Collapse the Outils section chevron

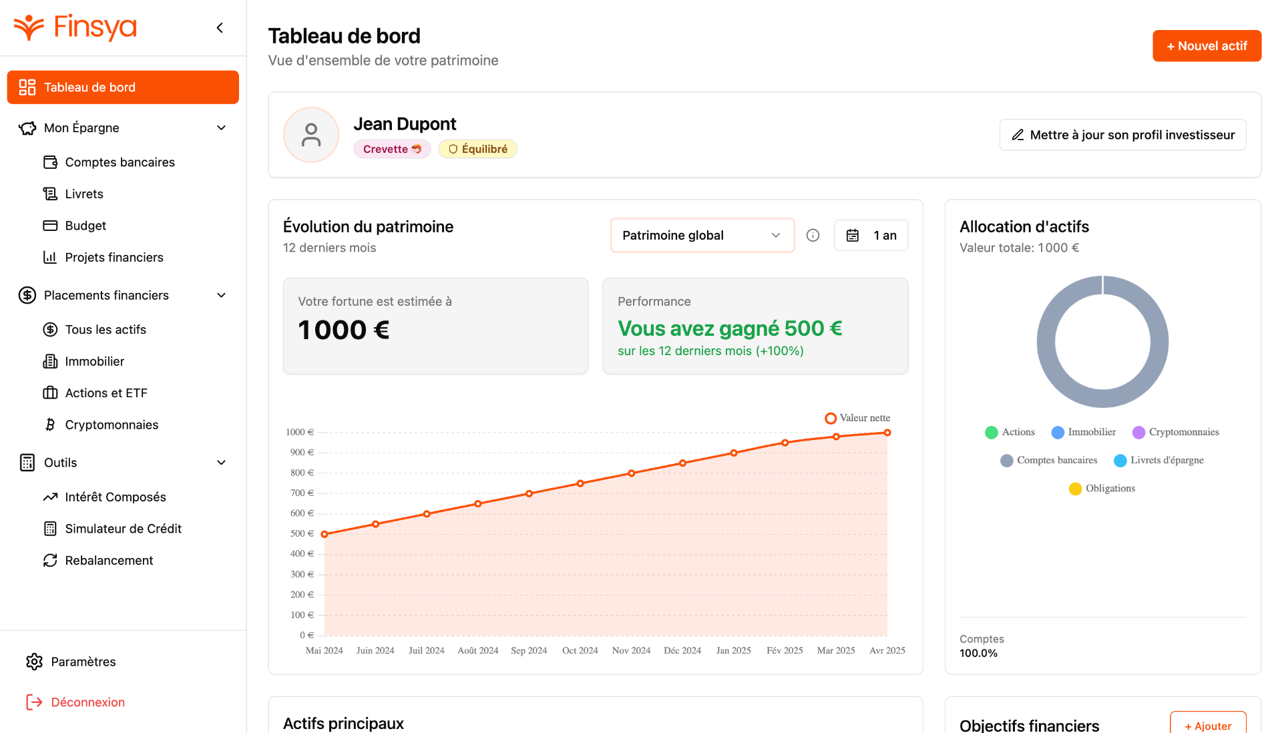click(222, 463)
